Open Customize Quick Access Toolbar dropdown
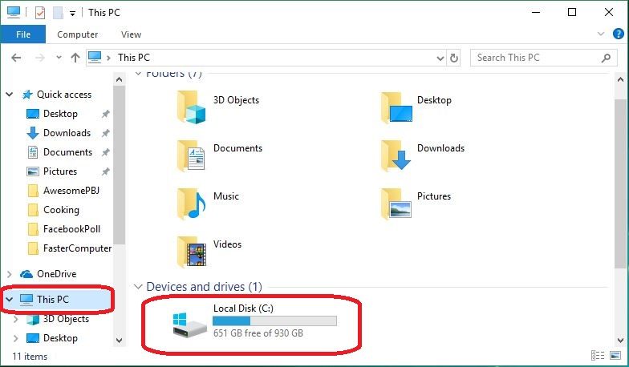Viewport: 629px width, 367px height. tap(72, 13)
